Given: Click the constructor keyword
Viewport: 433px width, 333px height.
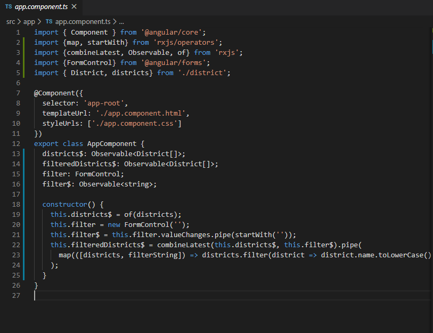Looking at the screenshot, I should tap(64, 205).
